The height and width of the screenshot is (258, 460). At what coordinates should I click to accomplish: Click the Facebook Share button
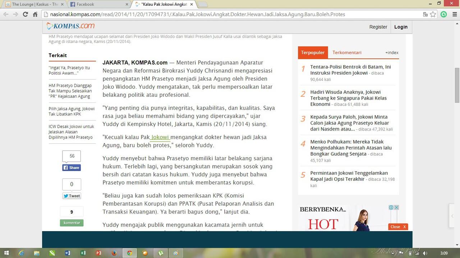coord(72,168)
